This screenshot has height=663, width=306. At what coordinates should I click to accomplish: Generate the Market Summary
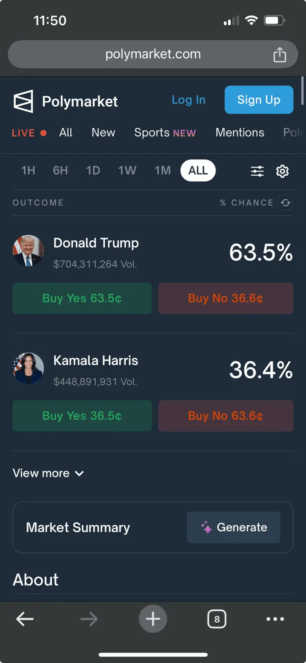pyautogui.click(x=234, y=527)
